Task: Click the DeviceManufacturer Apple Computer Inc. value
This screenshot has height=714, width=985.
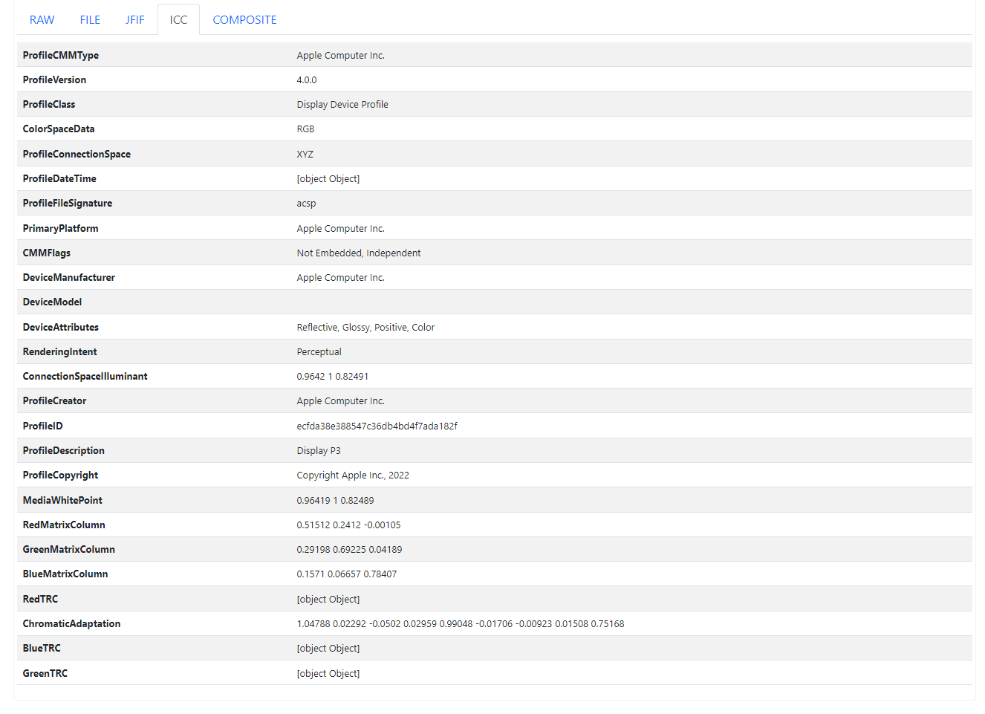Action: [x=341, y=278]
